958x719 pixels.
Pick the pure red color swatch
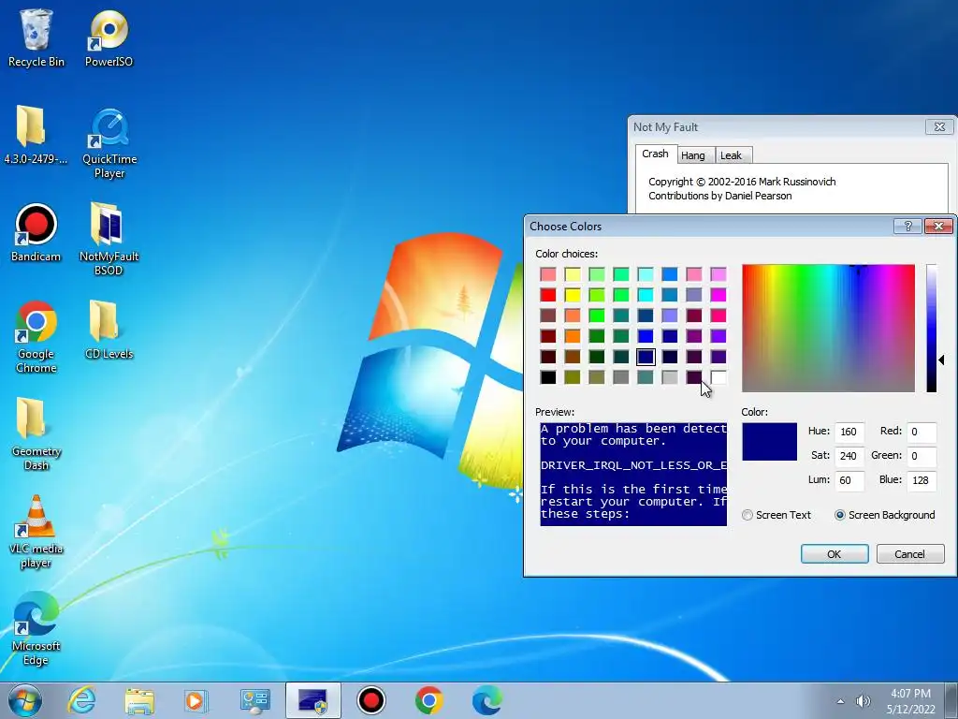(548, 295)
